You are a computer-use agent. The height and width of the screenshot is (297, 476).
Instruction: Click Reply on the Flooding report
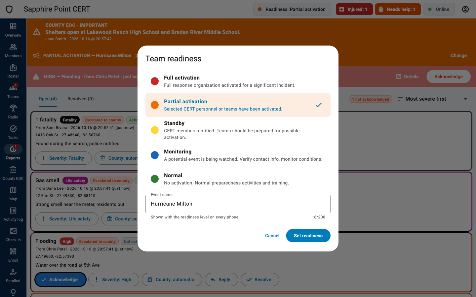pyautogui.click(x=221, y=280)
